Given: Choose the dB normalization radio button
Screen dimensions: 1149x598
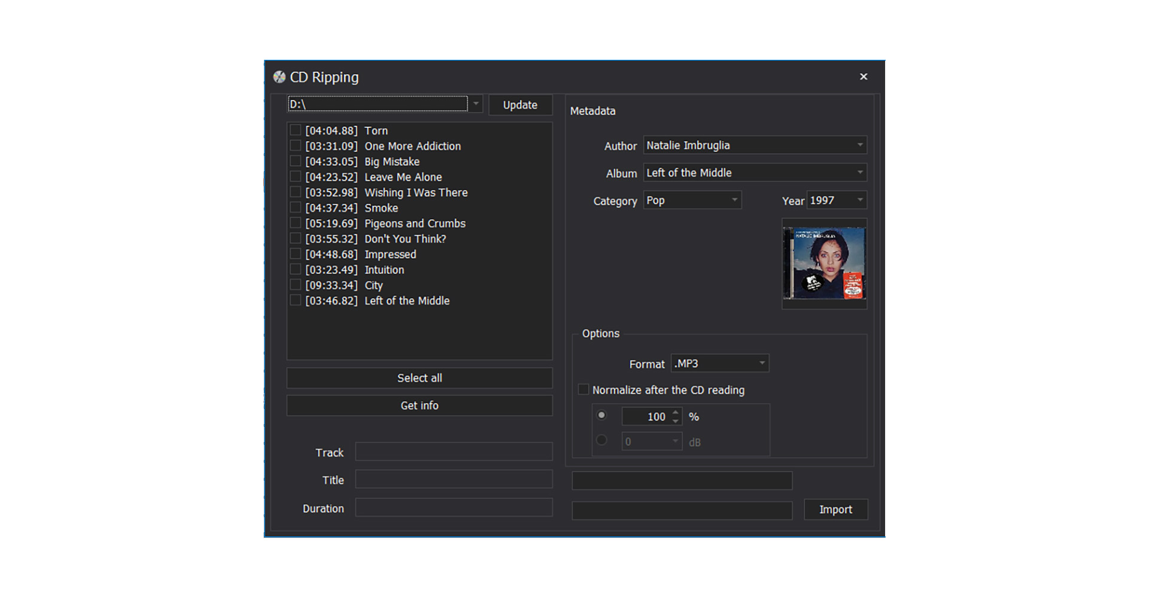Looking at the screenshot, I should [x=602, y=441].
